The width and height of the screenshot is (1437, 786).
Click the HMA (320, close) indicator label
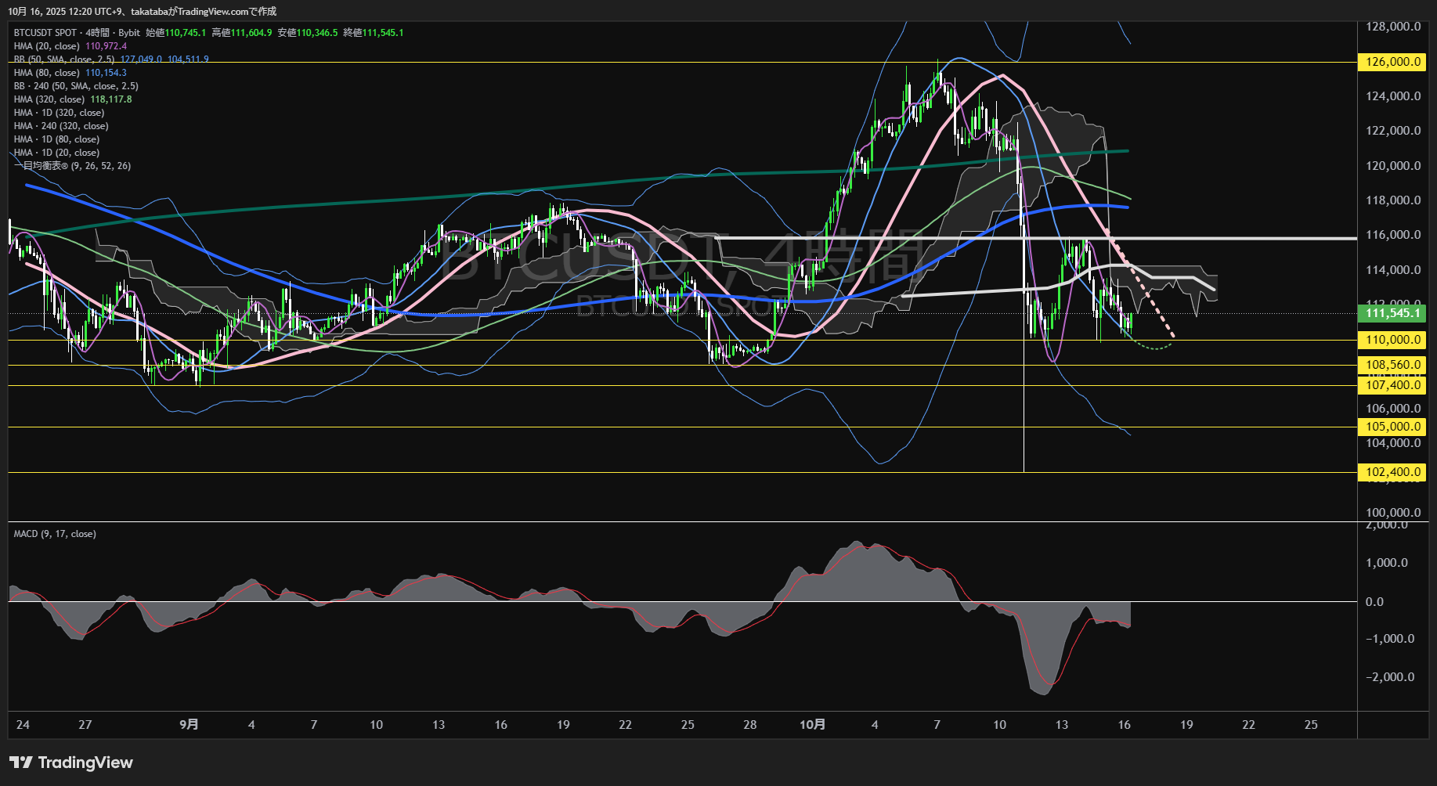(x=49, y=99)
